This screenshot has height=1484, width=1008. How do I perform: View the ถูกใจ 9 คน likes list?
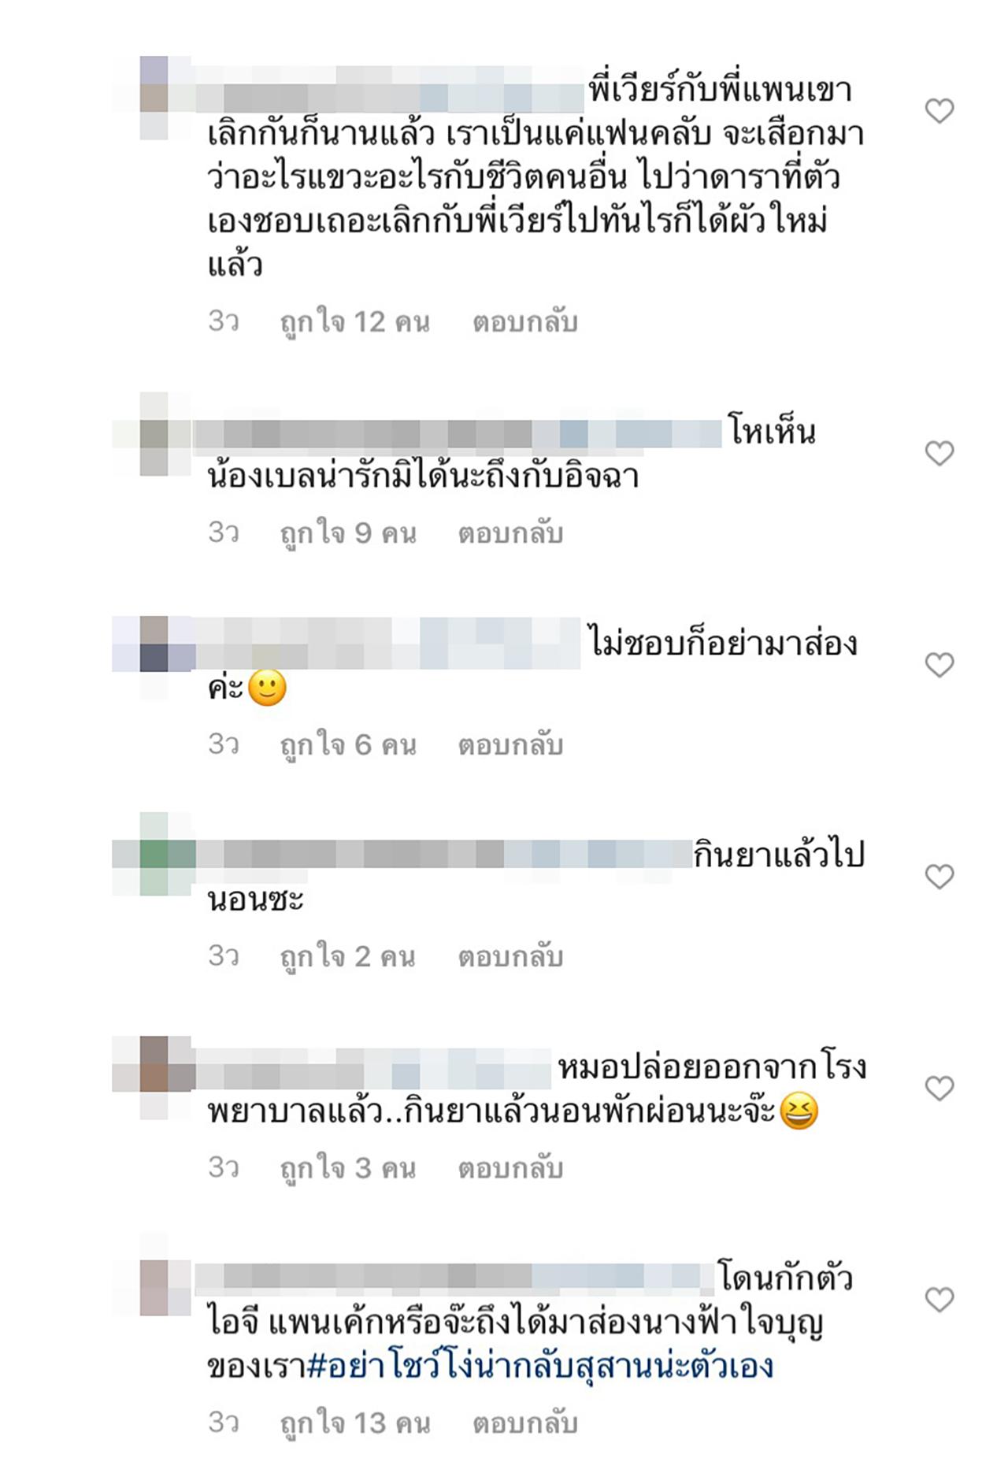348,533
